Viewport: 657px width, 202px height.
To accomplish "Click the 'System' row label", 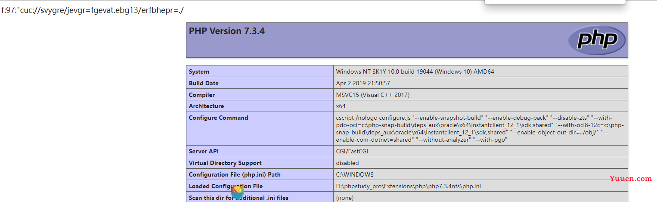I will tap(199, 71).
